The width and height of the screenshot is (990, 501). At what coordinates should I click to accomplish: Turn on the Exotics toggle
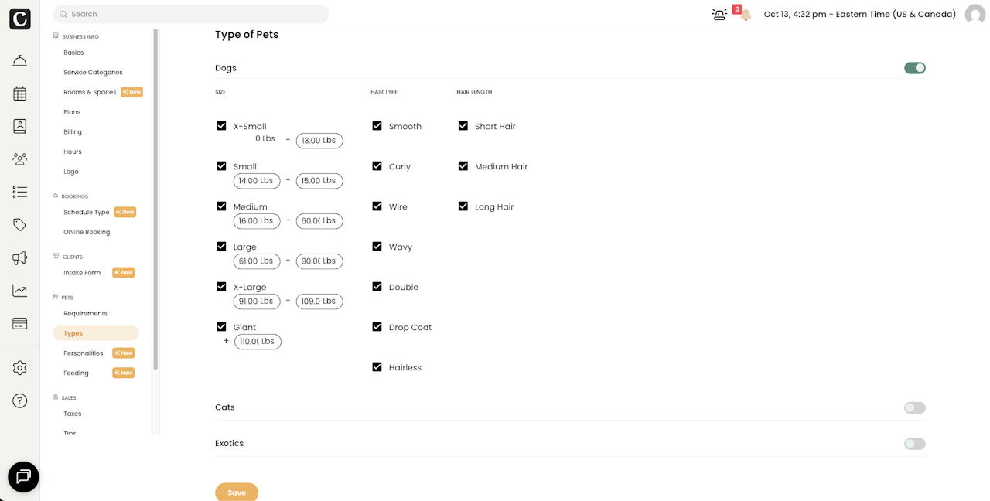pyautogui.click(x=914, y=444)
